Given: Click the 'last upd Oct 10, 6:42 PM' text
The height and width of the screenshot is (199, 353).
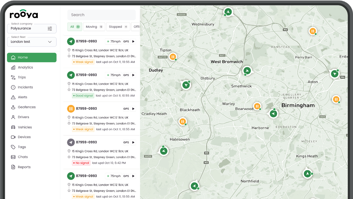Looking at the screenshot, I should pos(109,163).
